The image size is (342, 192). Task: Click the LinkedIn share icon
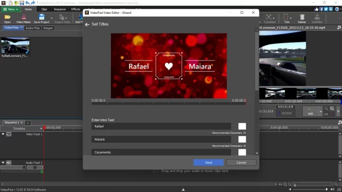point(331,9)
